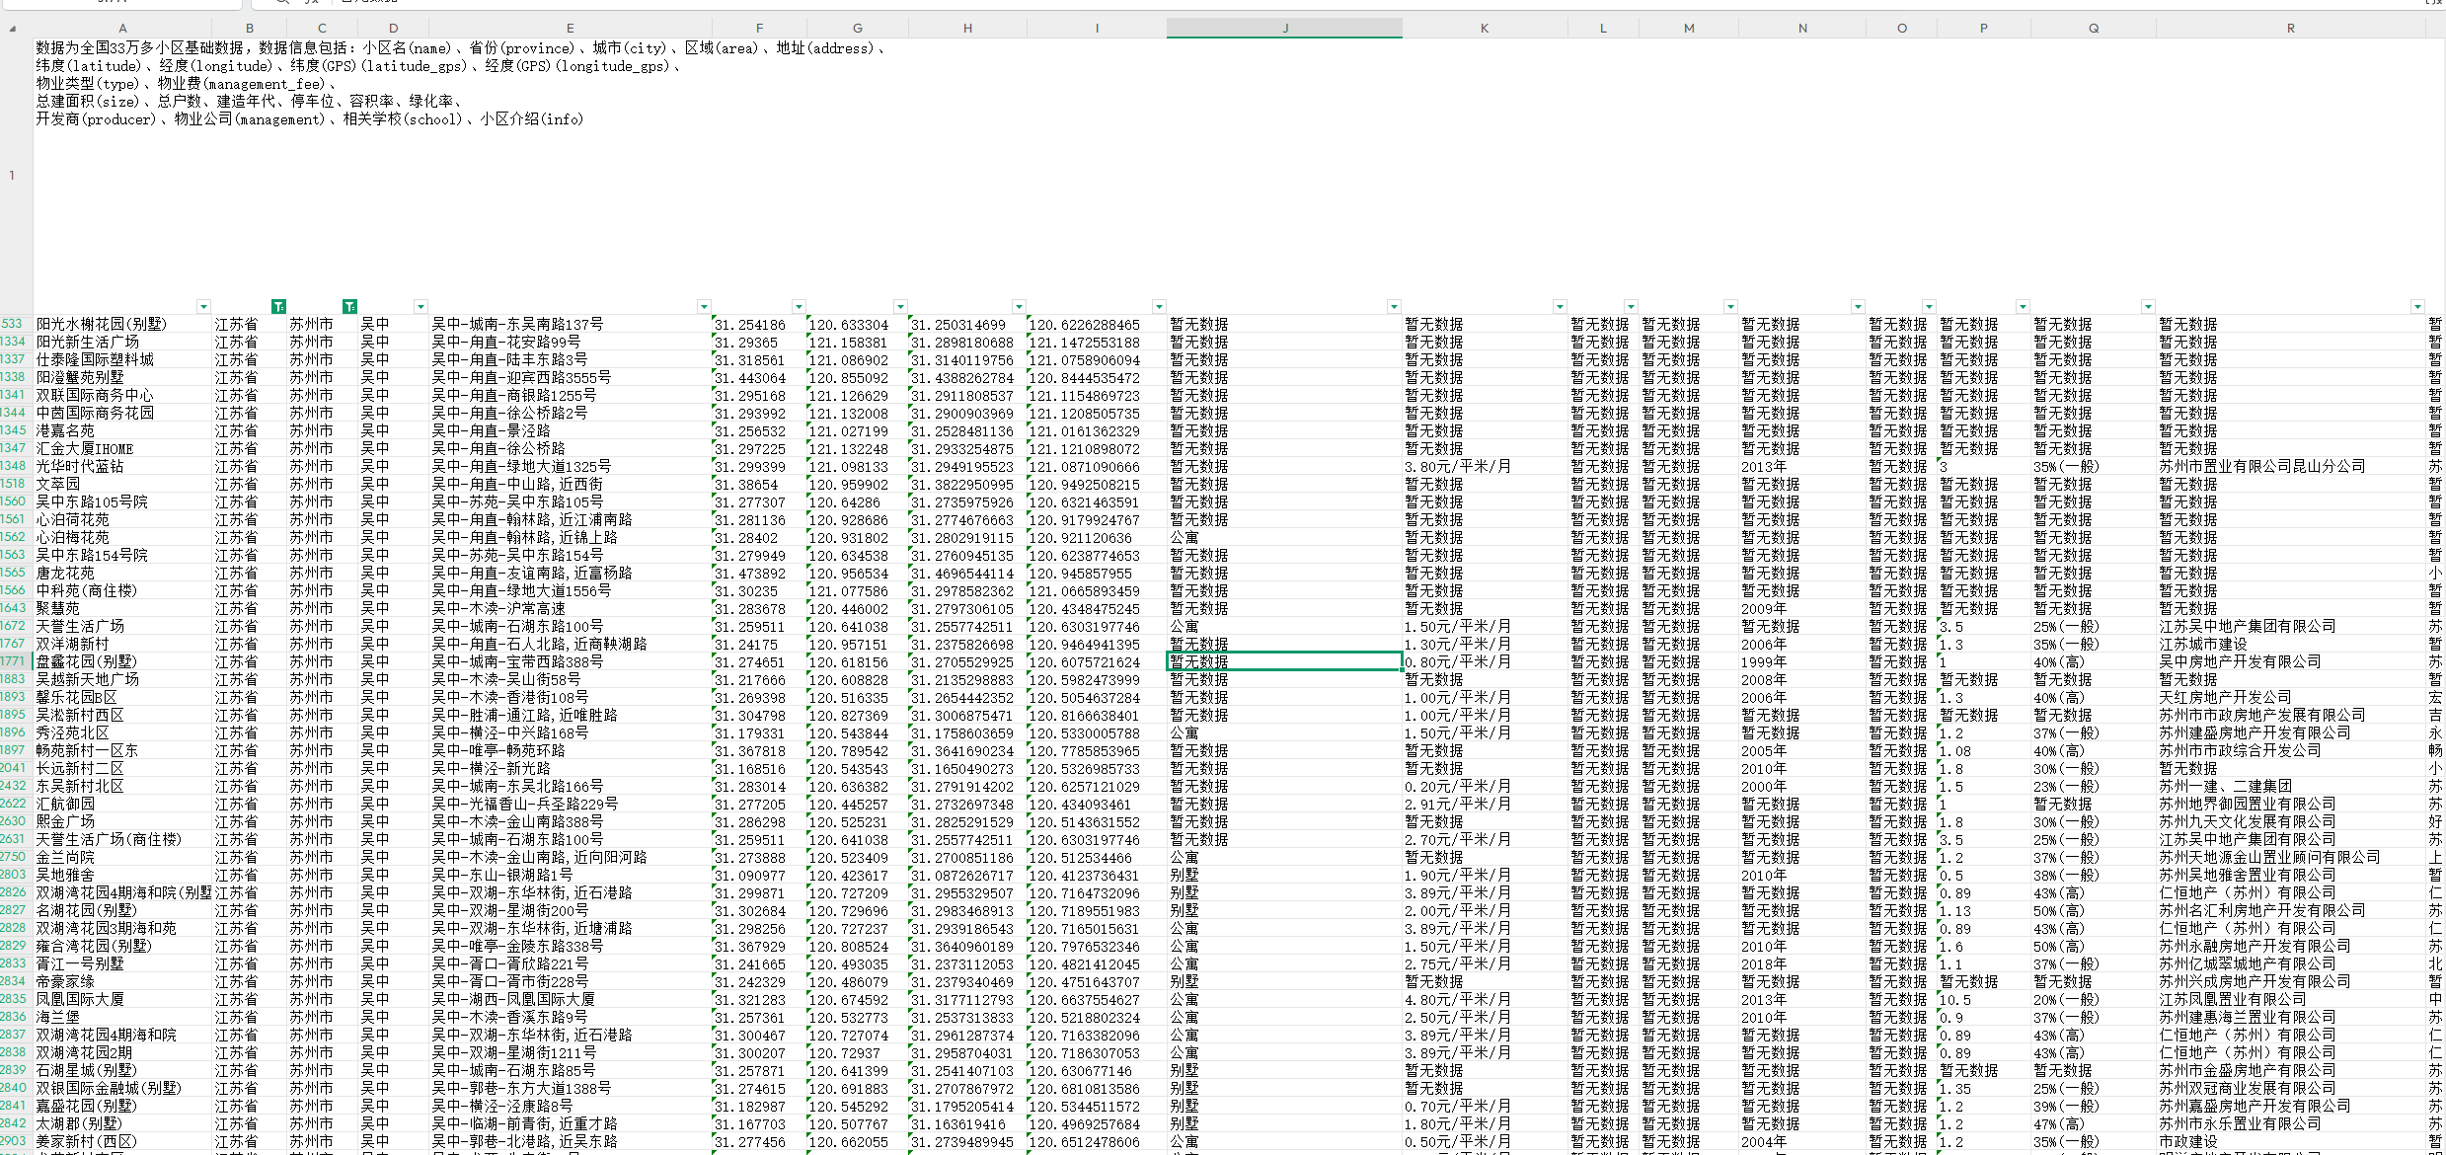Select row header 1771
The width and height of the screenshot is (2446, 1155).
coord(14,661)
